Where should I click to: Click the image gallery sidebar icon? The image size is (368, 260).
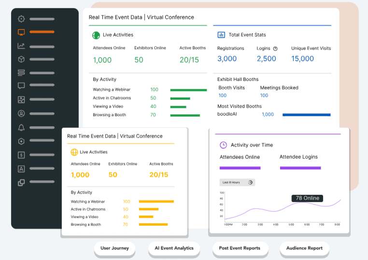point(21,100)
